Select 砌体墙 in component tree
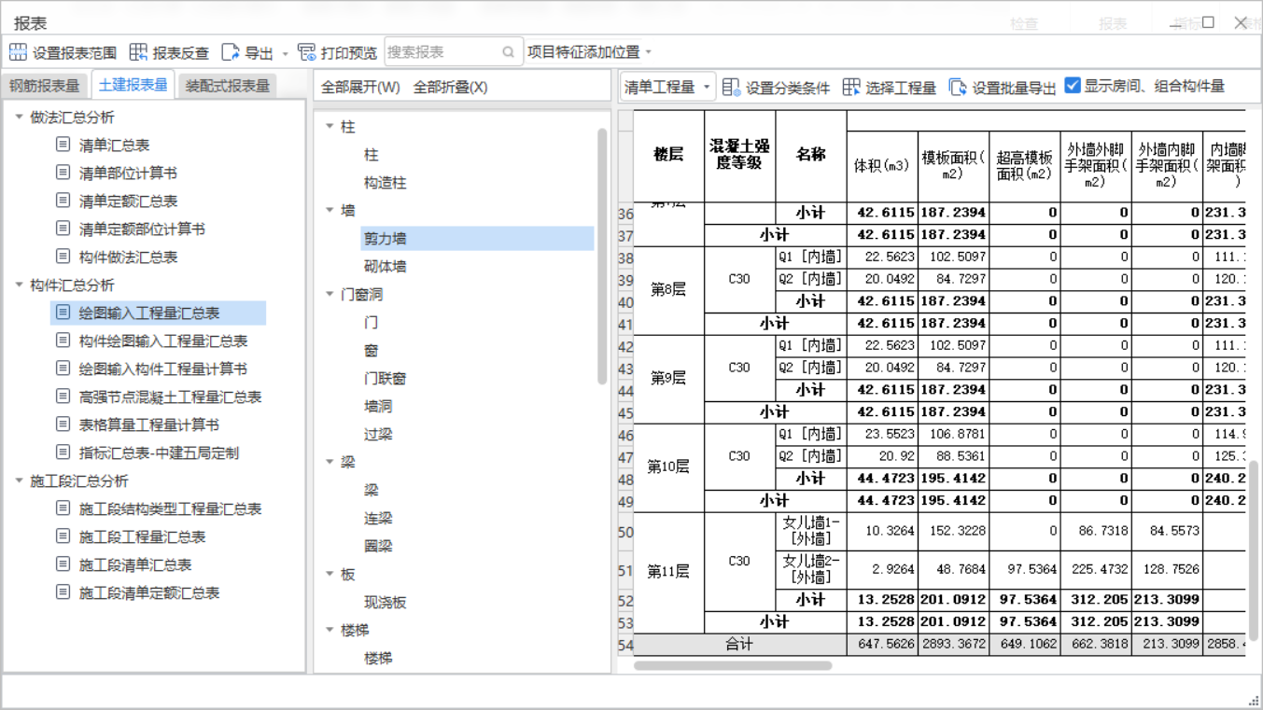This screenshot has width=1263, height=710. tap(385, 266)
